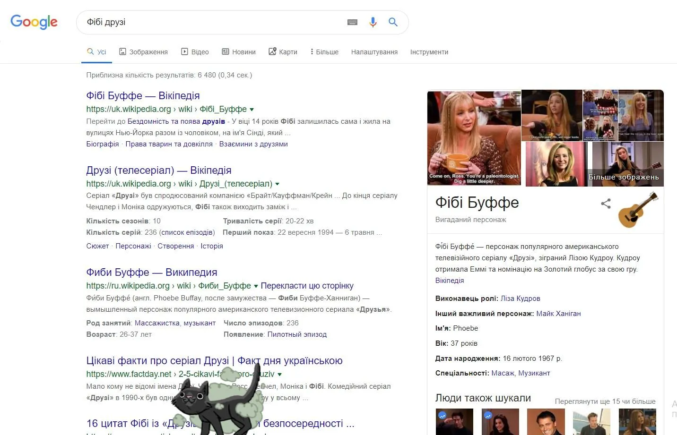Click the magnifier icon on the Усі tab

point(89,51)
